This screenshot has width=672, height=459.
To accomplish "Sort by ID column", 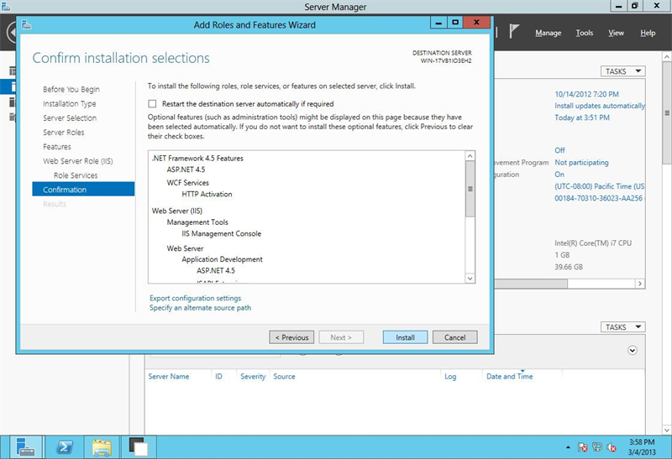I will 218,377.
